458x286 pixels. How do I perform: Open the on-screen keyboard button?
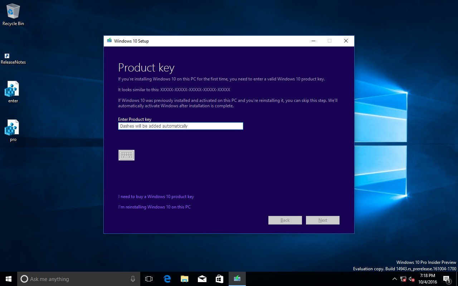(x=126, y=155)
